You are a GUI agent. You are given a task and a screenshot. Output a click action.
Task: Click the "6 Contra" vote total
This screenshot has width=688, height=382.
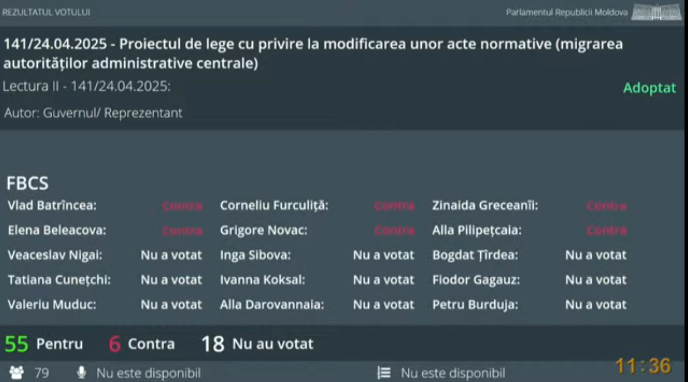[142, 344]
